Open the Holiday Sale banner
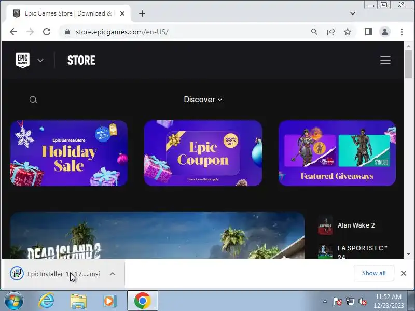Screen dimensions: 415x311 69,153
